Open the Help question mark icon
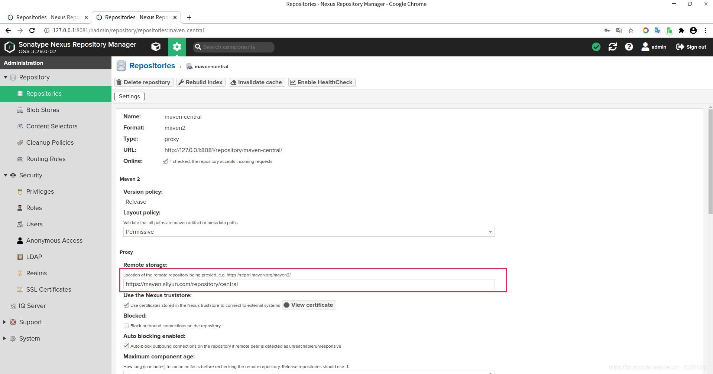Viewport: 713px width, 374px height. (629, 47)
